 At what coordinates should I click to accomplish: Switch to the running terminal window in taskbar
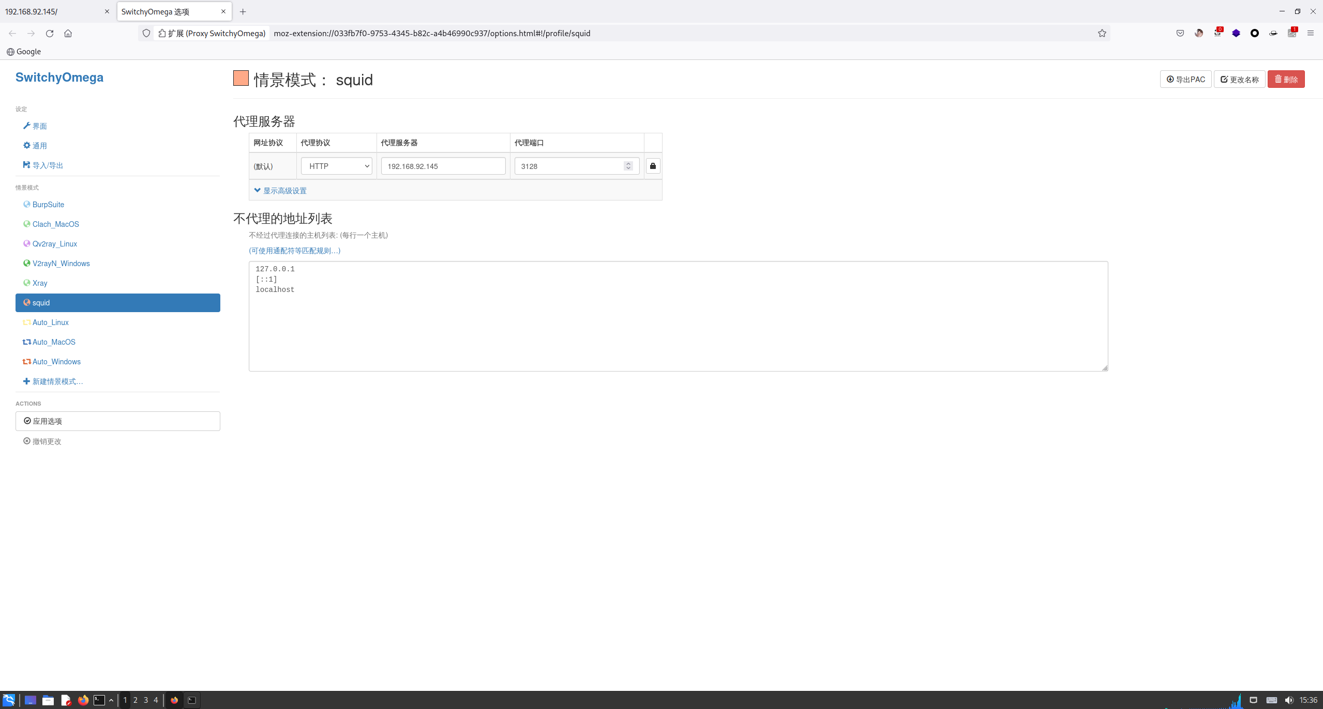(x=192, y=700)
